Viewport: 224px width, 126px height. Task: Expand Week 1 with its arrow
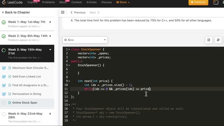[x=50, y=22]
